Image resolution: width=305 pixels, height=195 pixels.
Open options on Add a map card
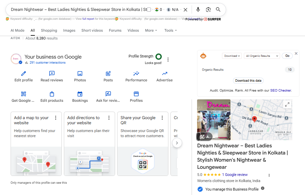pyautogui.click(x=56, y=118)
